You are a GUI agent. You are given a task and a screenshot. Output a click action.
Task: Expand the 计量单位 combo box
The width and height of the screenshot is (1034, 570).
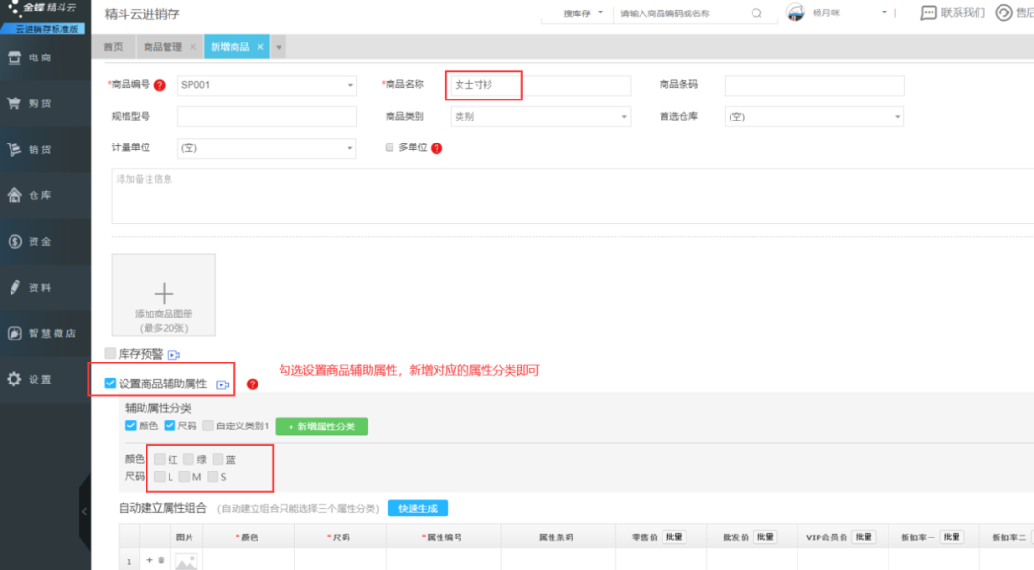coord(266,148)
